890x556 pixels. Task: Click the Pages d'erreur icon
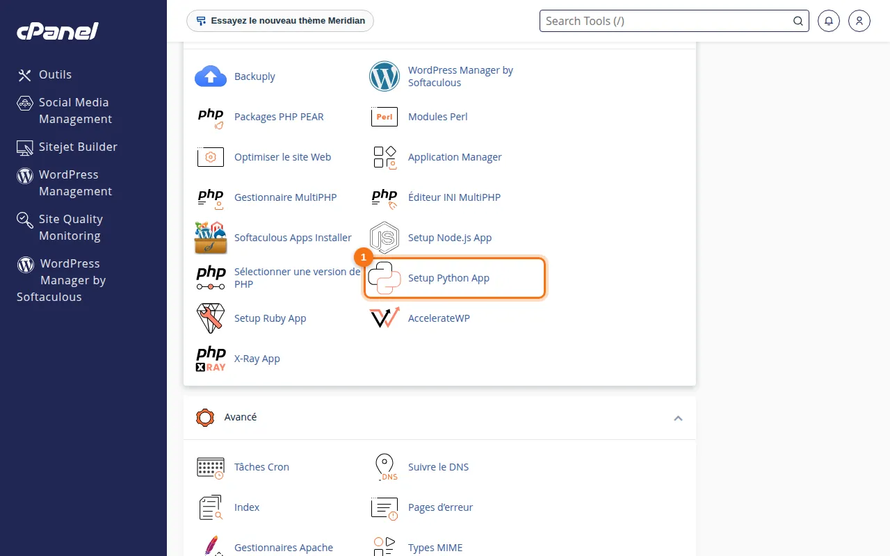385,507
